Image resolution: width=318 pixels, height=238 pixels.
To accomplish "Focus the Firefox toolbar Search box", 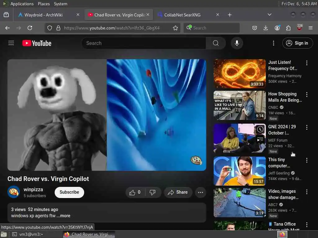I will click(x=211, y=28).
